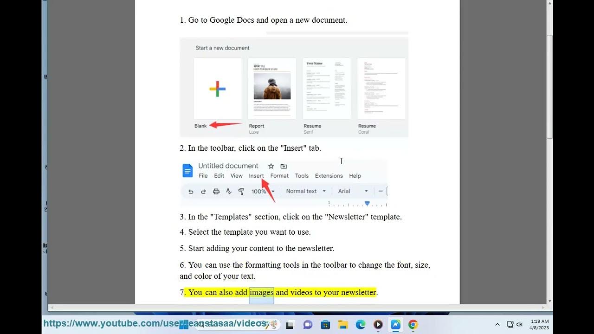Select the Resume Coral template thumbnail
Image resolution: width=594 pixels, height=334 pixels.
(381, 89)
